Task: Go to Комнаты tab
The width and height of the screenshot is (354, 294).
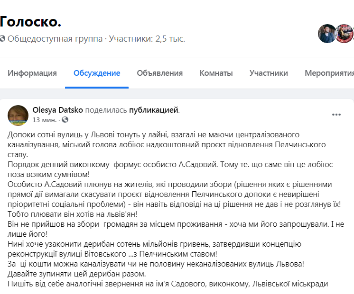Action: coord(216,73)
